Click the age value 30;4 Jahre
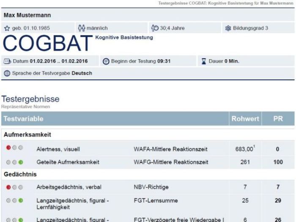This screenshot has height=222, width=296. (172, 28)
